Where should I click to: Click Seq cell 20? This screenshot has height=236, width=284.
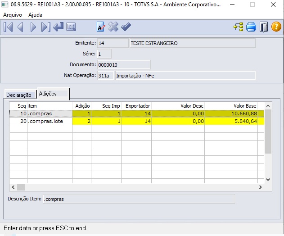tap(18, 121)
